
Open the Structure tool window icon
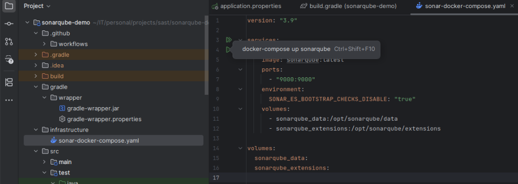(9, 82)
